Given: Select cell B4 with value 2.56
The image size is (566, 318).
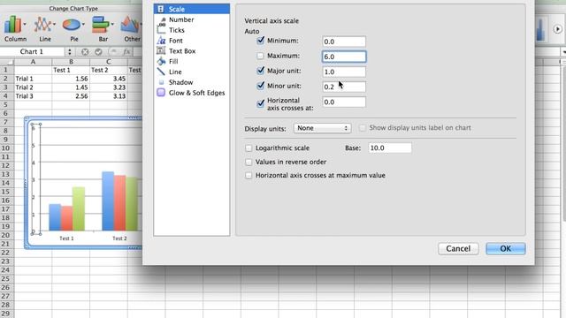Looking at the screenshot, I should 71,96.
